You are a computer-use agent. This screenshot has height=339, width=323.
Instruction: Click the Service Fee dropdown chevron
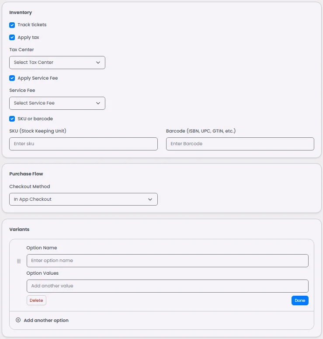[x=98, y=103]
